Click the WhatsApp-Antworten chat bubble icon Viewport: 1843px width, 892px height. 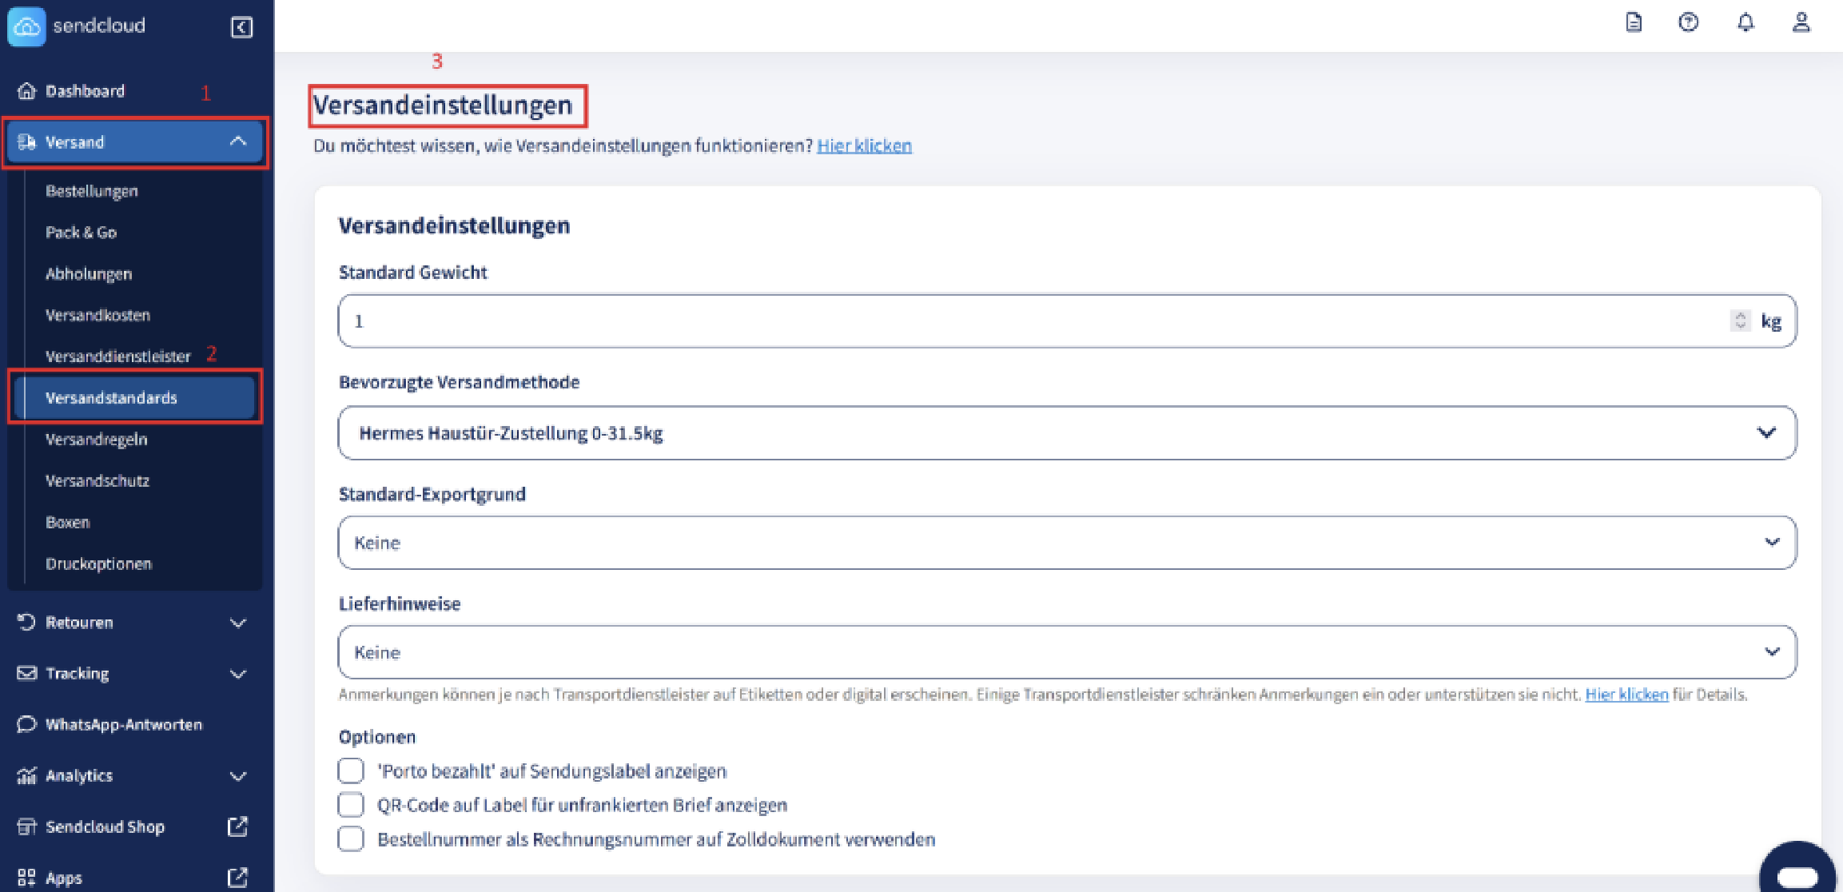[x=27, y=724]
